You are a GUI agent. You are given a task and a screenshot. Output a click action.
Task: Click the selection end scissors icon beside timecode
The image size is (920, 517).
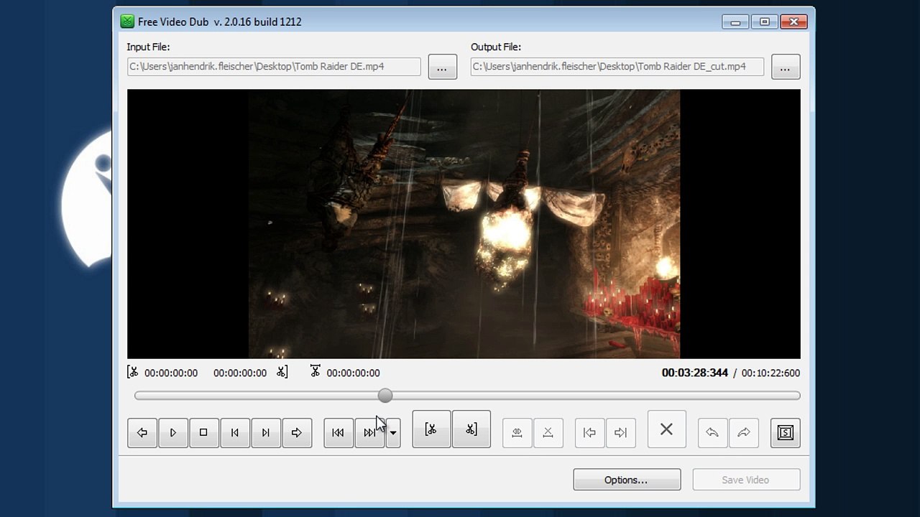tap(282, 372)
